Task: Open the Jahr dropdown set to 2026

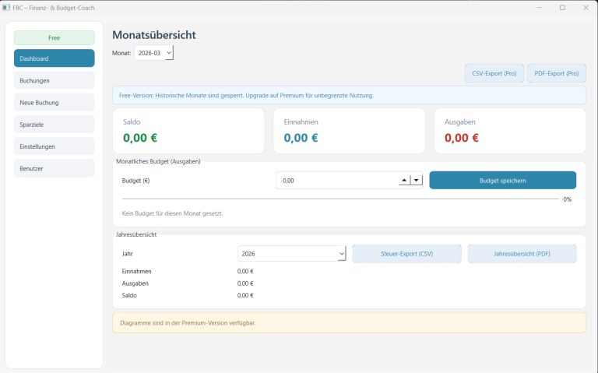Action: pyautogui.click(x=291, y=254)
